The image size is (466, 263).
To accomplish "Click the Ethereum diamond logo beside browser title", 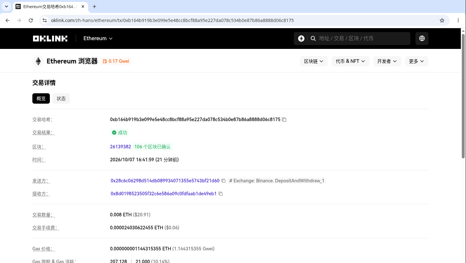I will 38,61.
